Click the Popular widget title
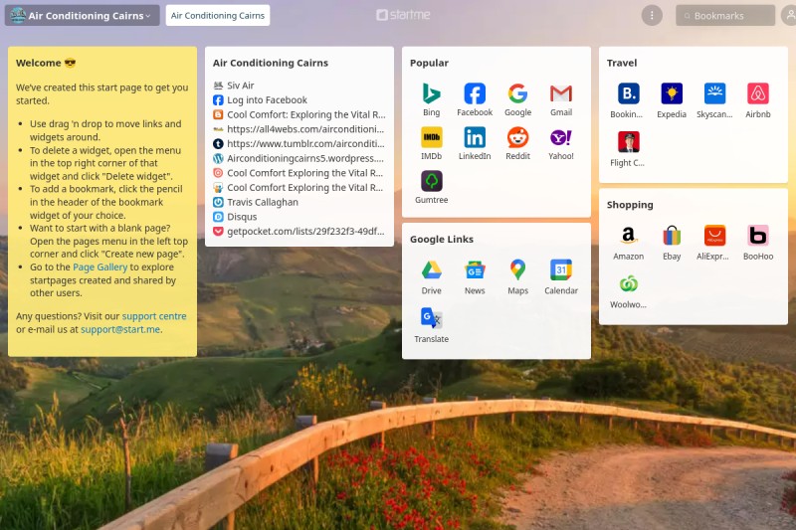The height and width of the screenshot is (530, 796). point(429,63)
